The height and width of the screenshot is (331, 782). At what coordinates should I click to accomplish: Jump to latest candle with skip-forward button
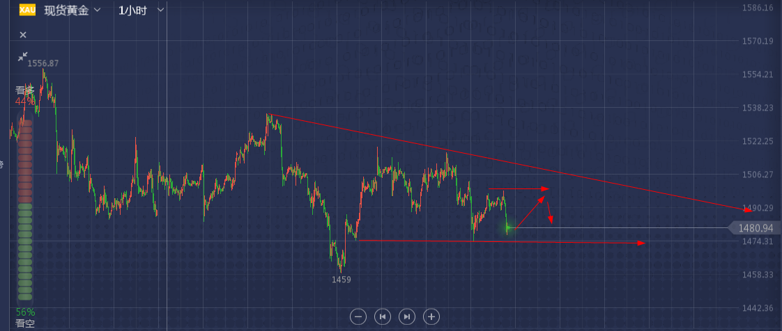pos(407,316)
